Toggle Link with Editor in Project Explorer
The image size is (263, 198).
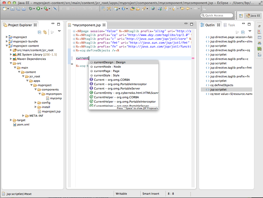coord(45,32)
